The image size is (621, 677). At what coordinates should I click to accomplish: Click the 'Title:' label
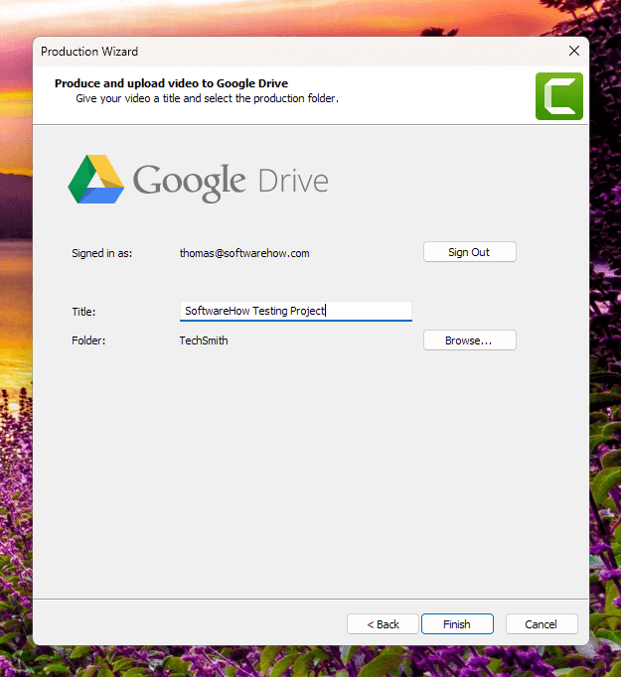point(83,312)
